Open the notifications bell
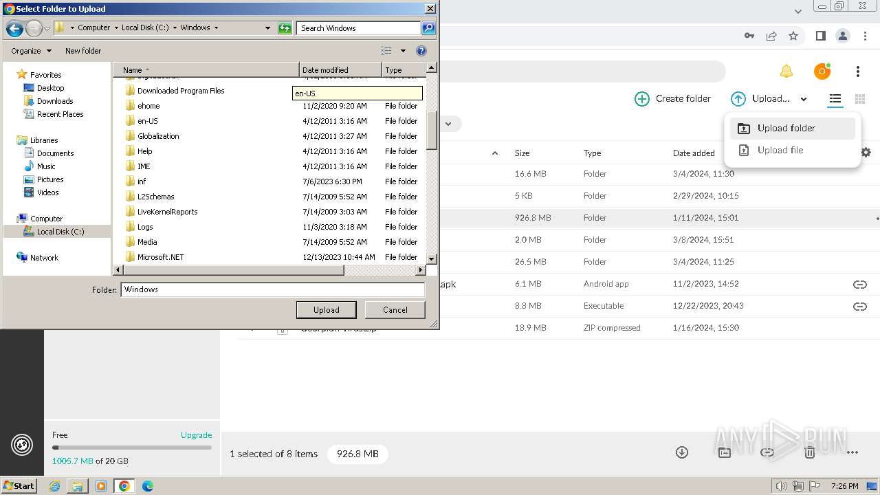The width and height of the screenshot is (880, 495). (x=786, y=71)
